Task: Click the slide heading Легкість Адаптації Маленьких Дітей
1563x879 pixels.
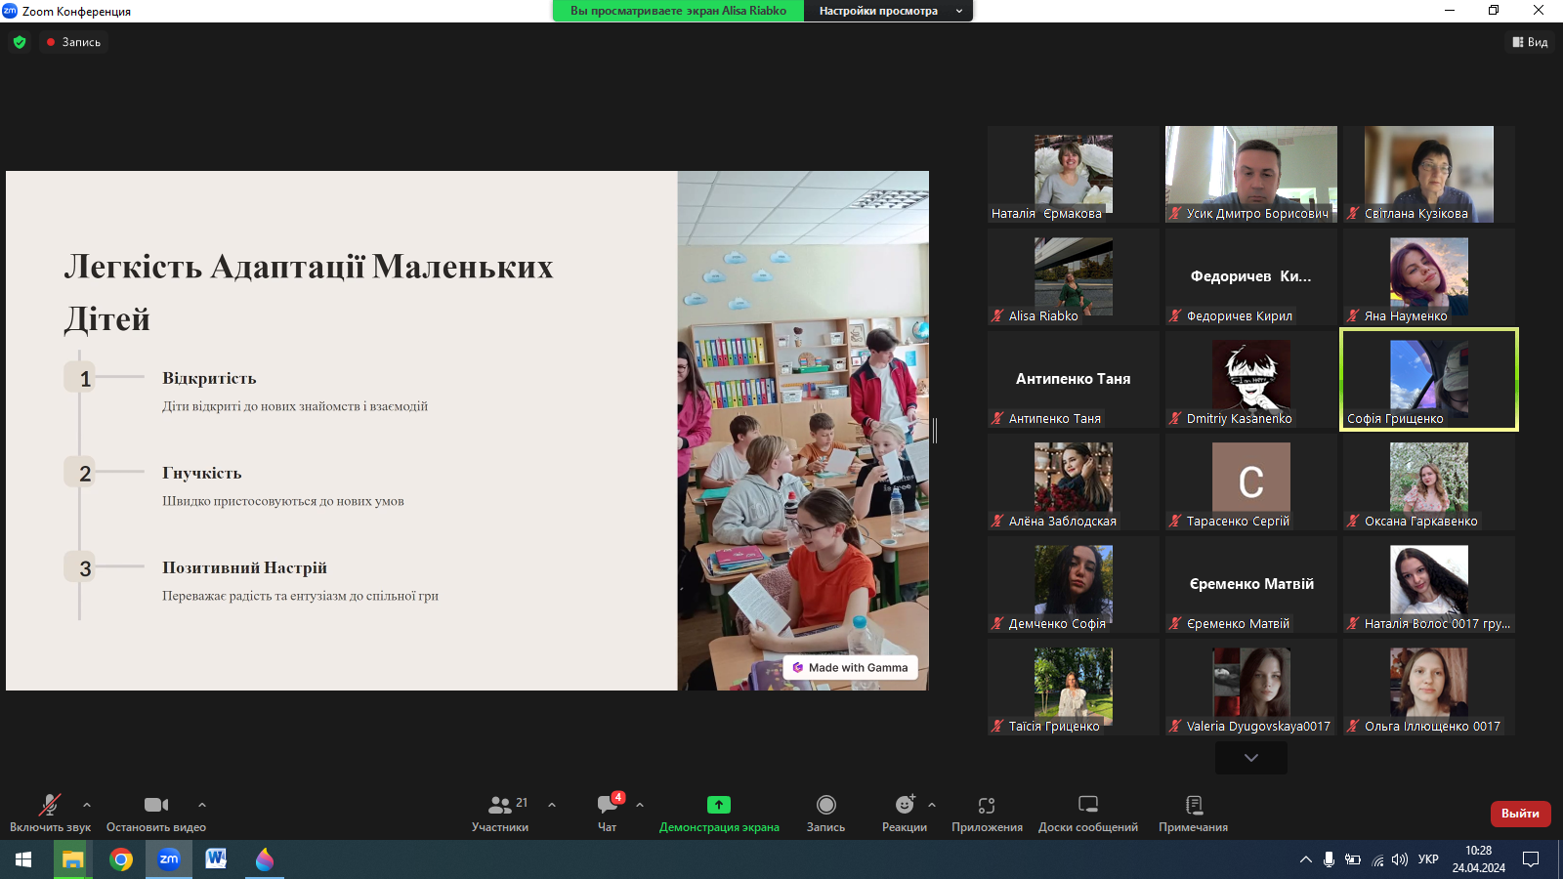Action: click(x=309, y=292)
